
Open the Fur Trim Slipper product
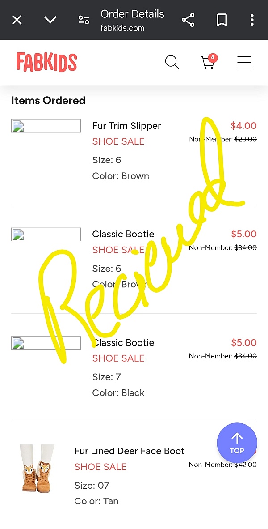click(126, 126)
